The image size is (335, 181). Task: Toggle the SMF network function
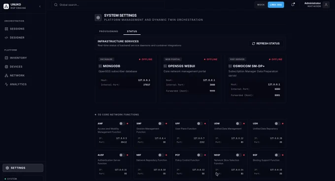click(x=161, y=124)
